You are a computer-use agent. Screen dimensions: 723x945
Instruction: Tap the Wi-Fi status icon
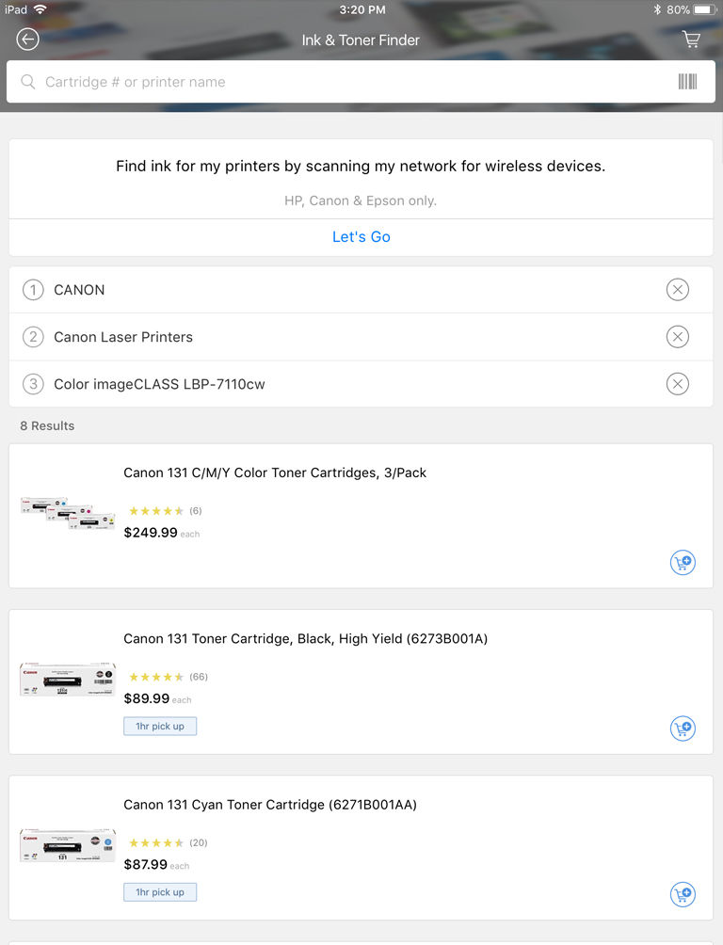pyautogui.click(x=40, y=9)
